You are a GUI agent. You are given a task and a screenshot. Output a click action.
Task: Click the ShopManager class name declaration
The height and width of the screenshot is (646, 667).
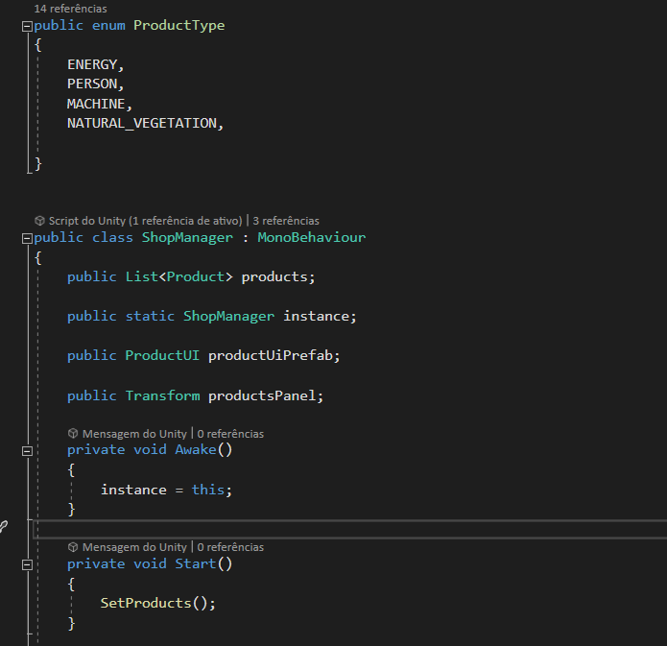coord(187,237)
